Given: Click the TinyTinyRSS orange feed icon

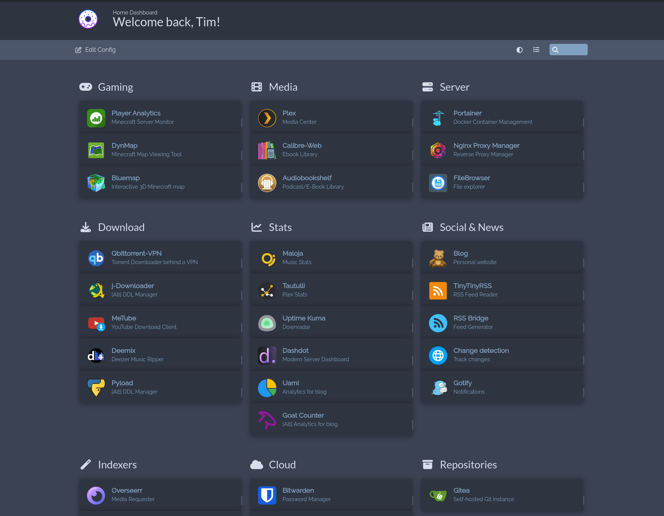Looking at the screenshot, I should 438,290.
